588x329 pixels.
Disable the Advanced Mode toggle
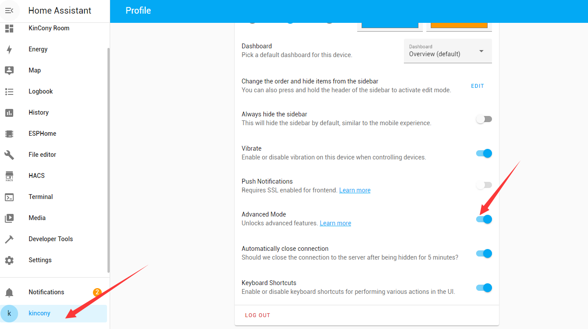point(484,219)
